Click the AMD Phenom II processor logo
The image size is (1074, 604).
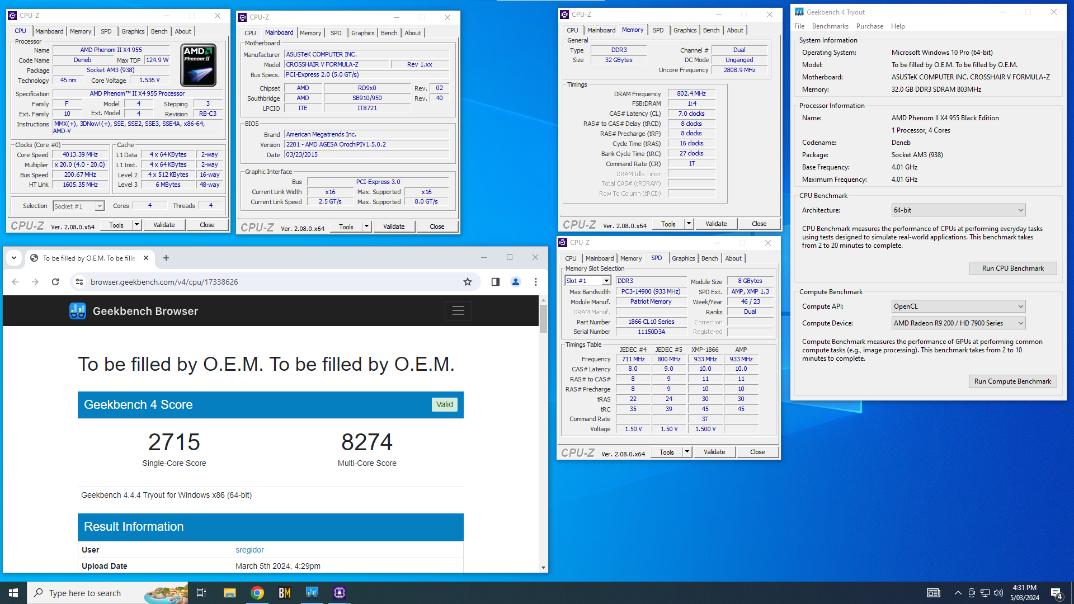[x=199, y=66]
